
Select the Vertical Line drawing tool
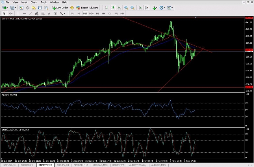pyautogui.click(x=18, y=13)
